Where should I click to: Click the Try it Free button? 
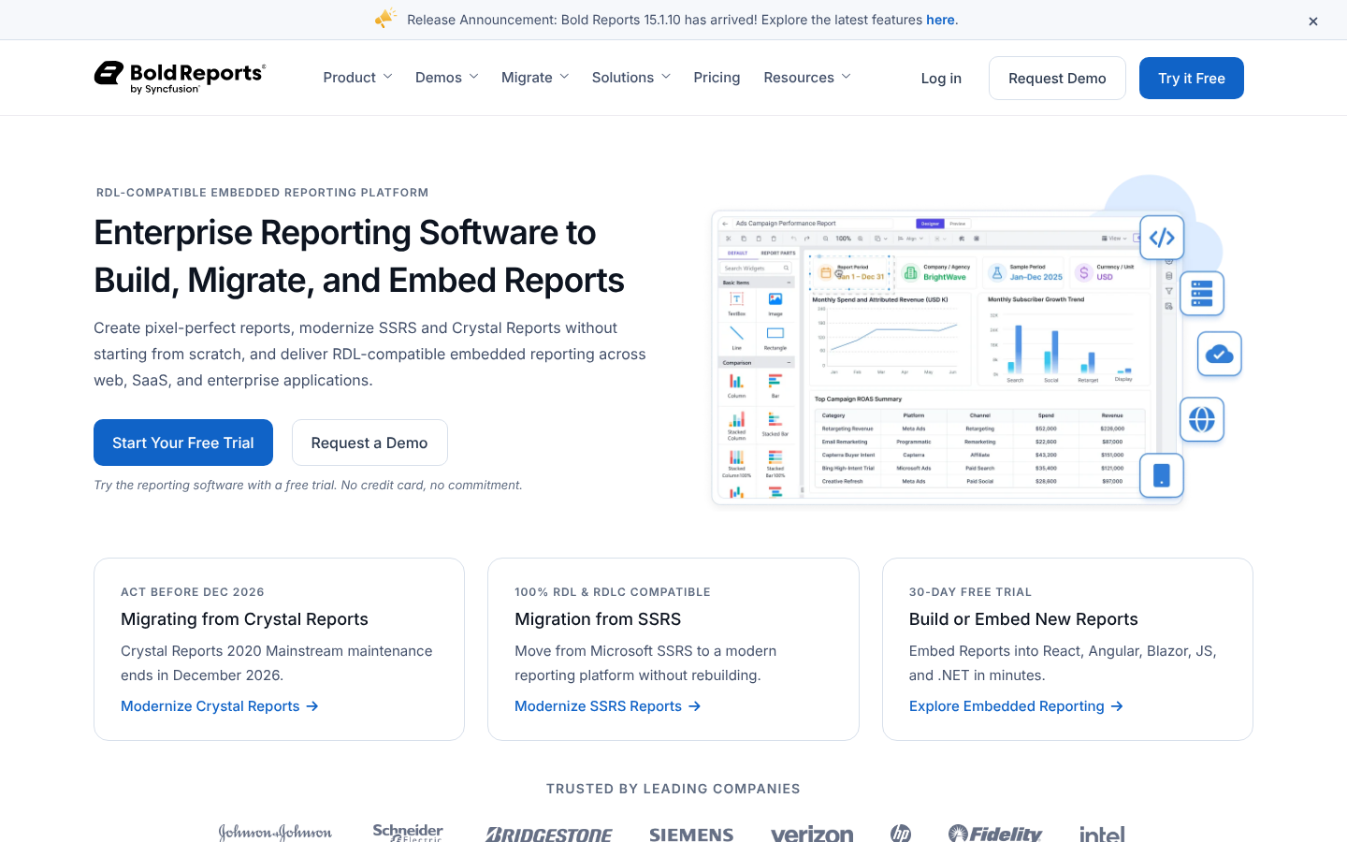point(1192,79)
